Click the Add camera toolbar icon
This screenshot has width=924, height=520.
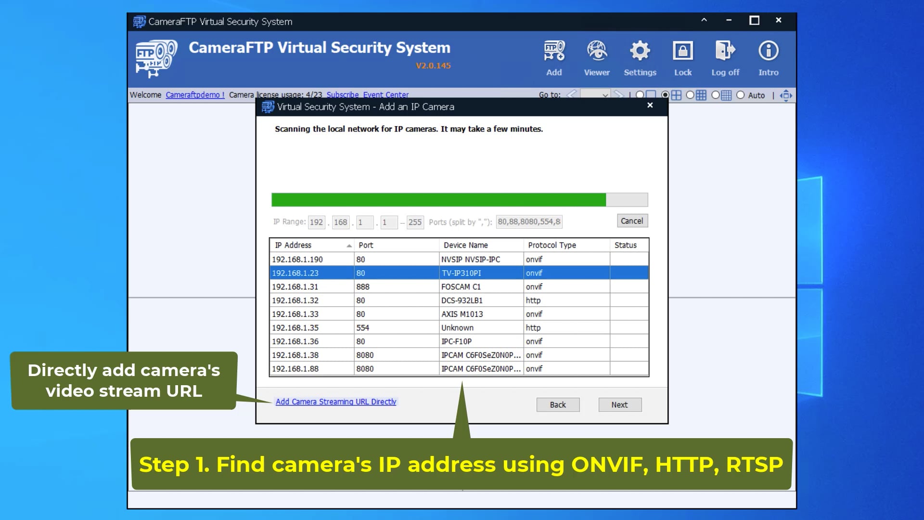554,58
